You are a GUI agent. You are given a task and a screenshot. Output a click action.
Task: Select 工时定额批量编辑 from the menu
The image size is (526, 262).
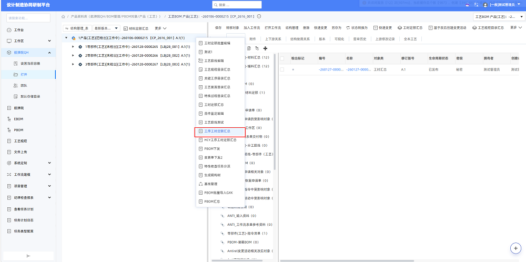(220, 43)
